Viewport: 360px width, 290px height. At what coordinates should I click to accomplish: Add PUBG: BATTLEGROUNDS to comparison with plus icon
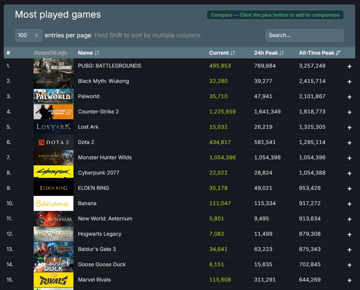coord(349,67)
